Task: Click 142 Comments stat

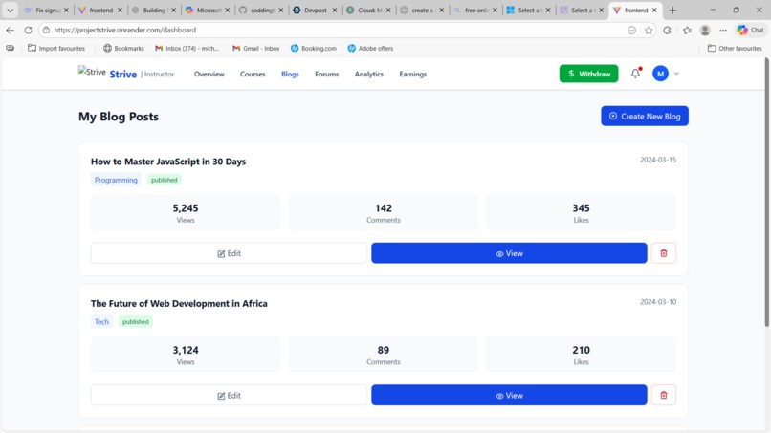Action: click(383, 212)
